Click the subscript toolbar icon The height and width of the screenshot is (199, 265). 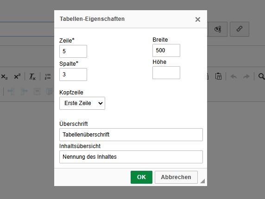click(x=4, y=77)
